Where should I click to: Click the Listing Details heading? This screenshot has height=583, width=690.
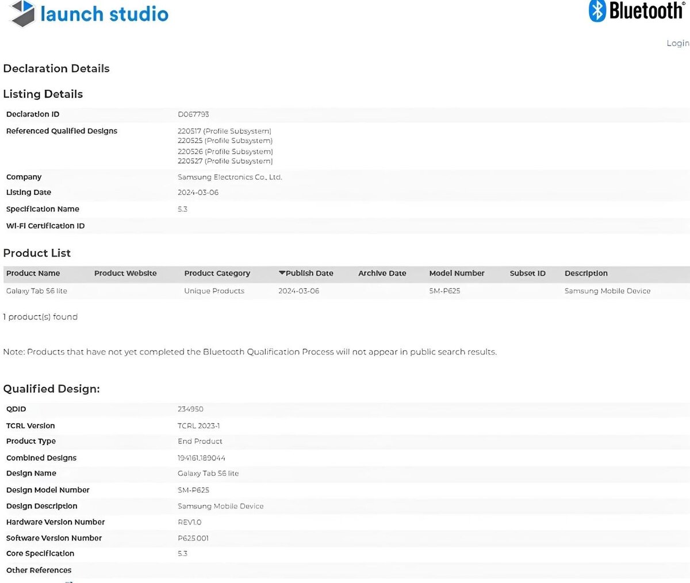click(x=43, y=94)
